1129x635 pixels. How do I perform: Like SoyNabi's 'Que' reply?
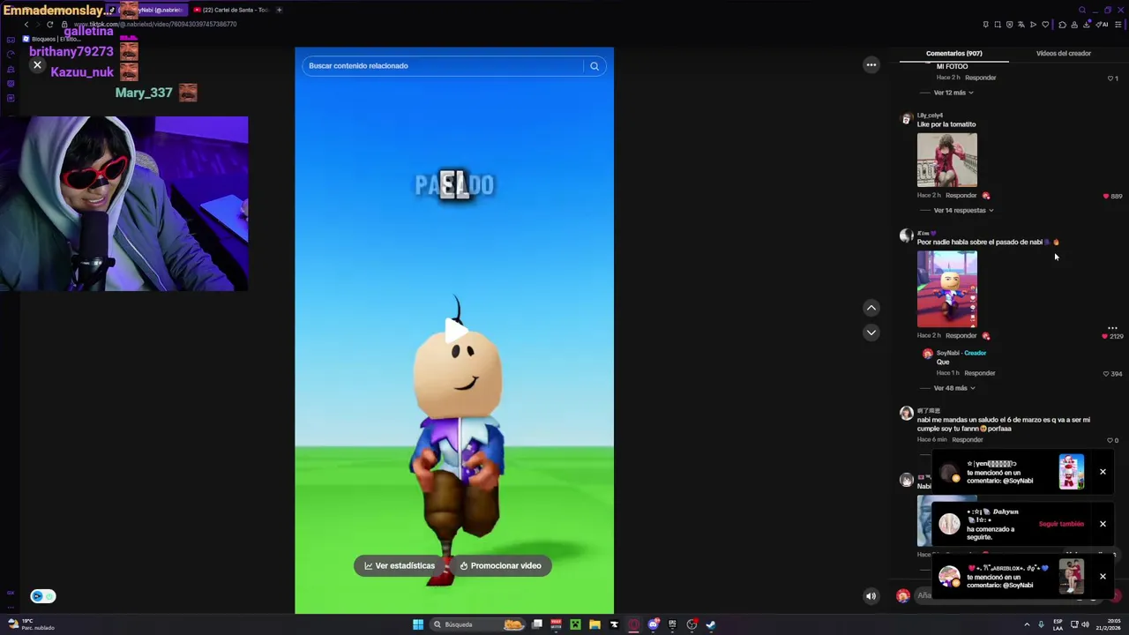point(1105,374)
